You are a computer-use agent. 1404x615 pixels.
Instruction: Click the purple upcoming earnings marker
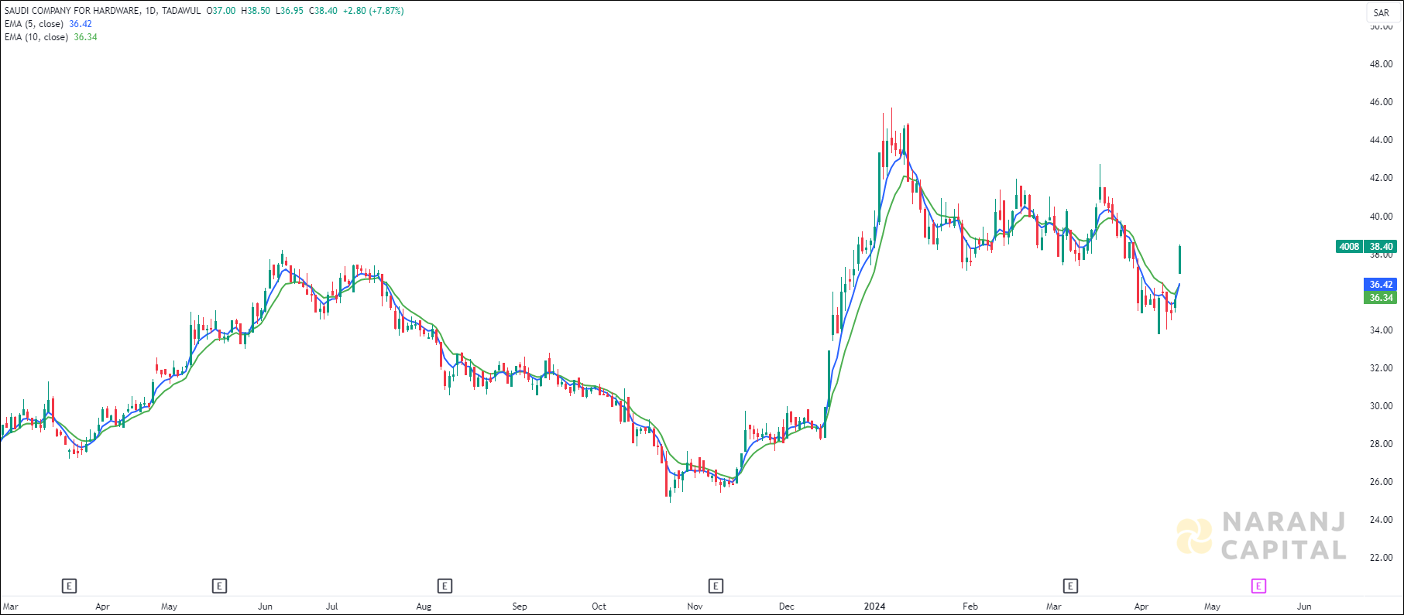click(1258, 586)
